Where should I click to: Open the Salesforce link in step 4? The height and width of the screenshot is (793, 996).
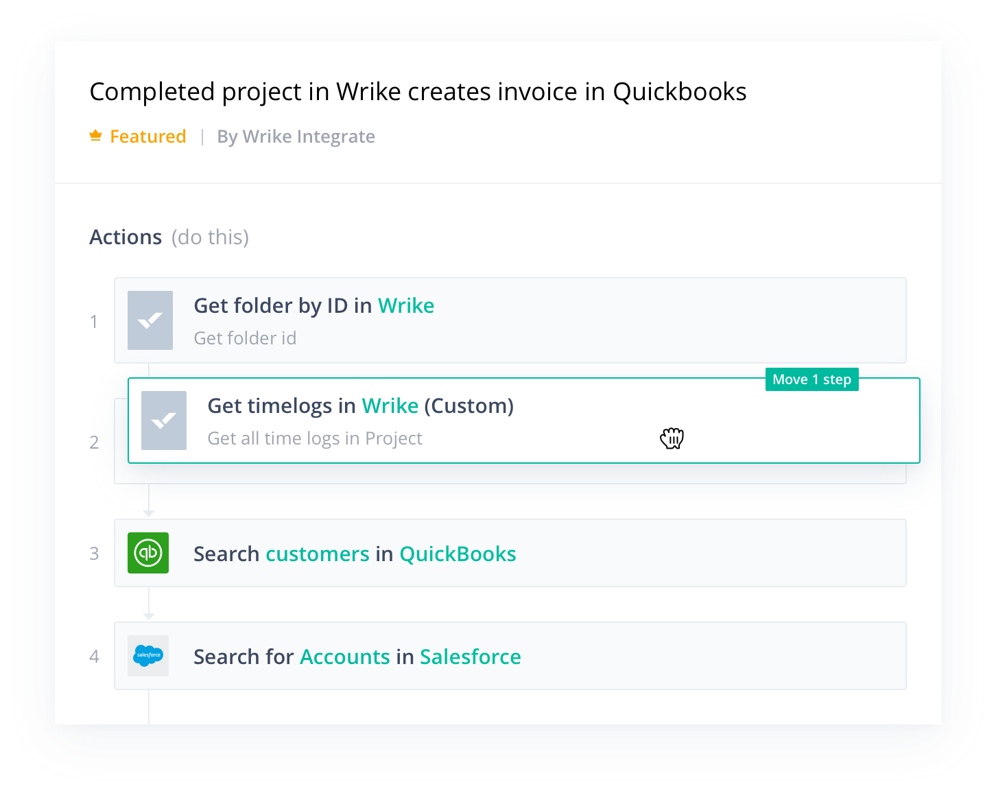(x=471, y=657)
